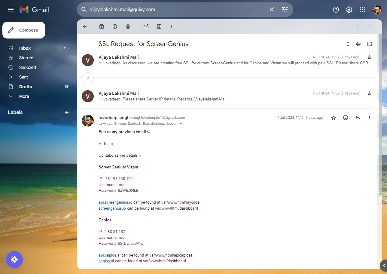Create a new label with plus icon
The image size is (387, 274).
click(67, 112)
